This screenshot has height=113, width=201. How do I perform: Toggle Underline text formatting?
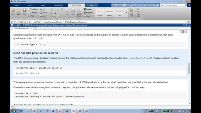(x=58, y=9)
